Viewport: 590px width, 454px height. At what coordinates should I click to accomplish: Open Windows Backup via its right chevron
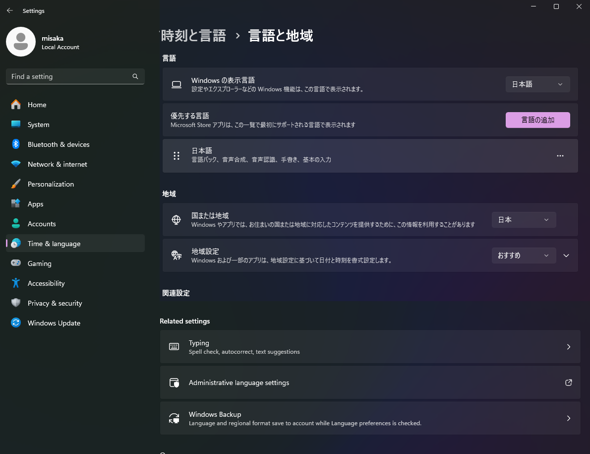tap(569, 418)
